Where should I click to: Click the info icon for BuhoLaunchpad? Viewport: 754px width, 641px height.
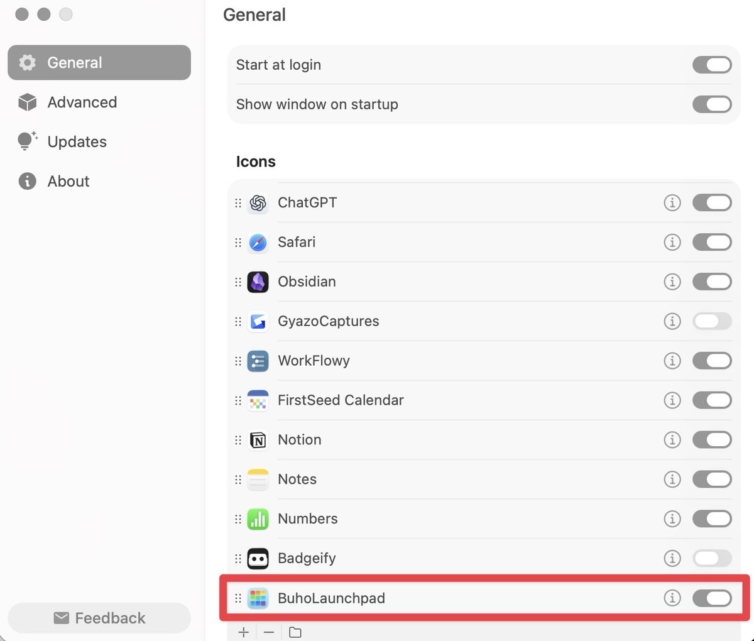pyautogui.click(x=672, y=598)
